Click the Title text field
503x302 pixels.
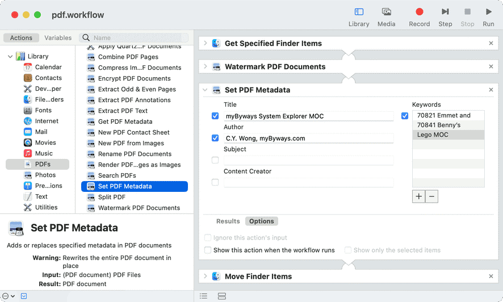point(309,116)
